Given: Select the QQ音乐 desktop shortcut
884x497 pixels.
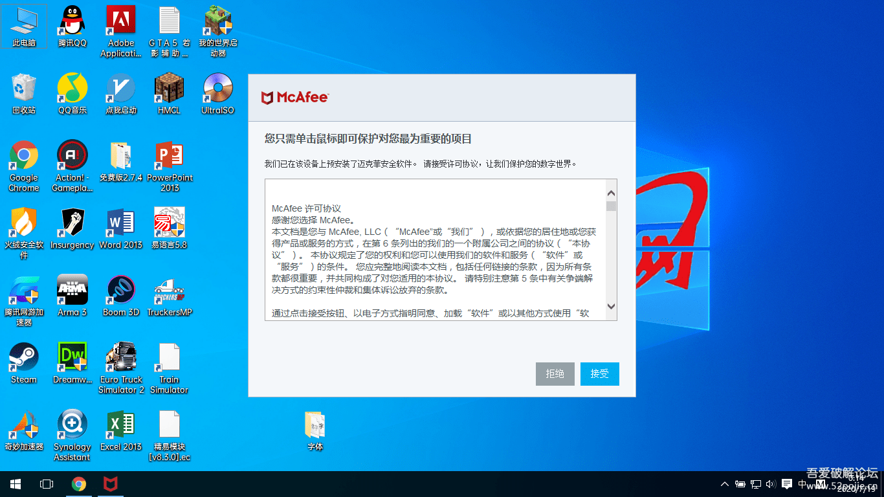Looking at the screenshot, I should 72,94.
